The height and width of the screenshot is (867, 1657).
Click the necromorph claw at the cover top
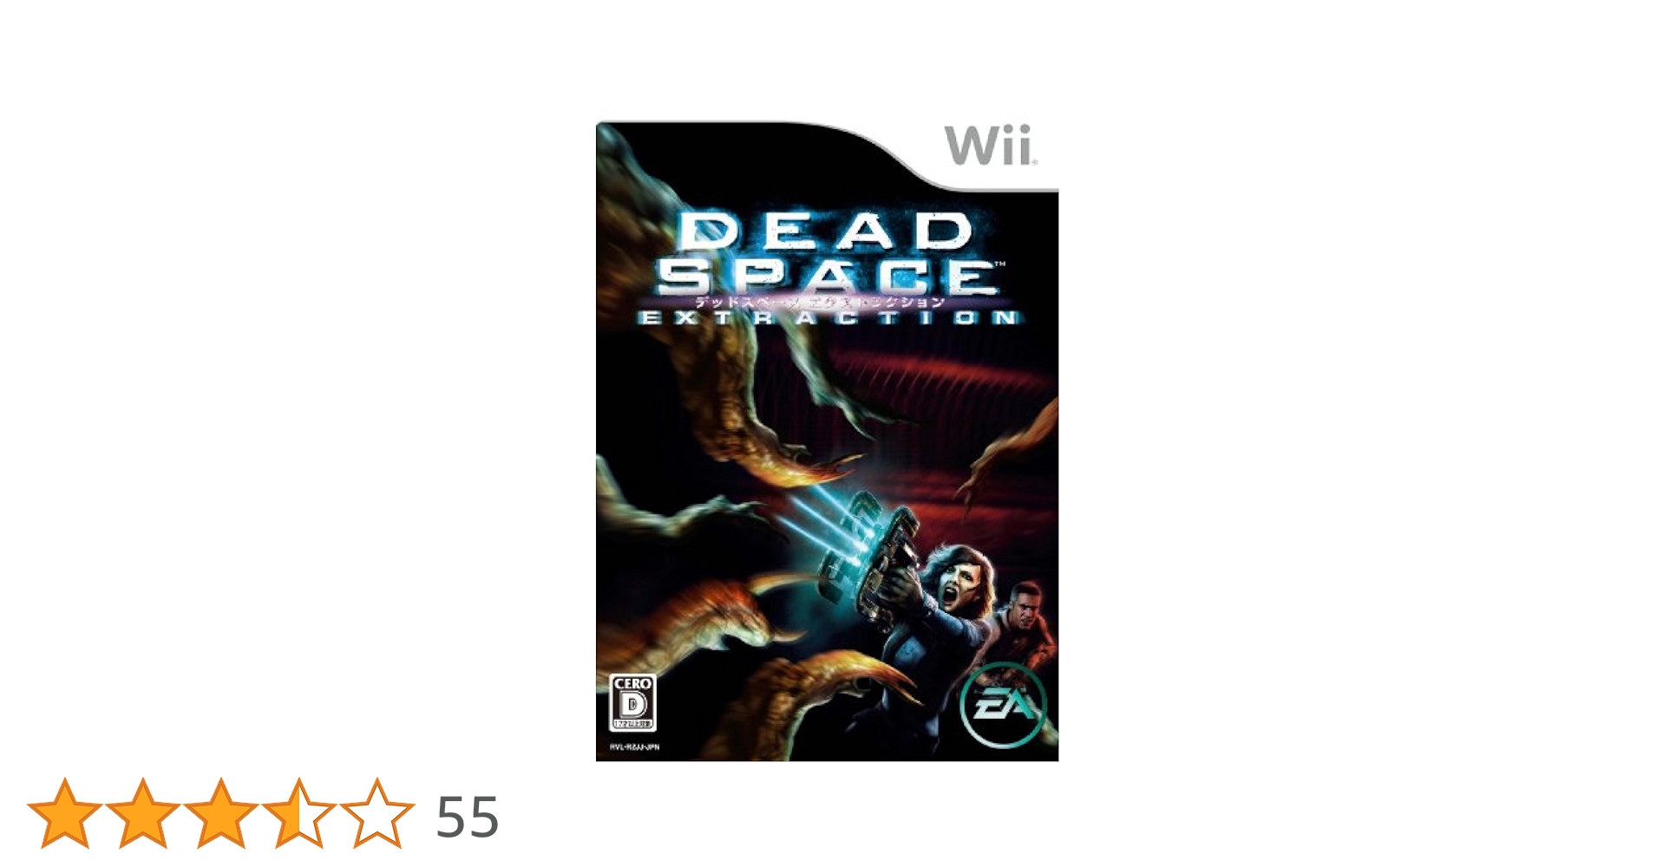(x=661, y=199)
